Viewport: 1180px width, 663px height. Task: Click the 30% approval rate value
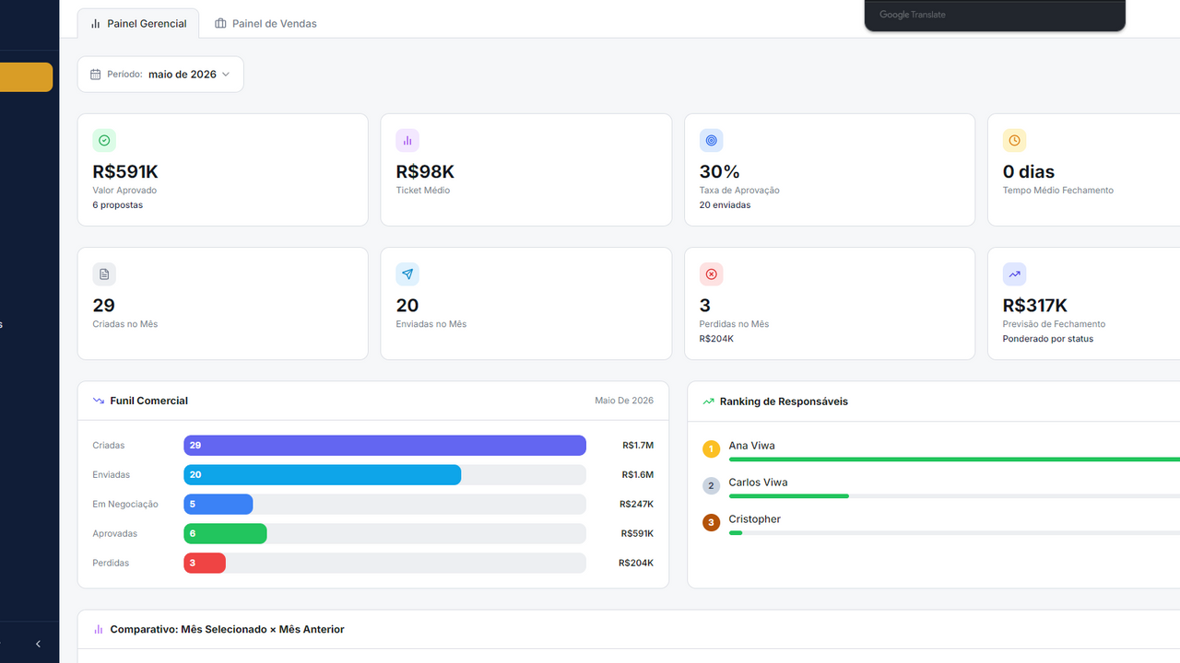720,172
